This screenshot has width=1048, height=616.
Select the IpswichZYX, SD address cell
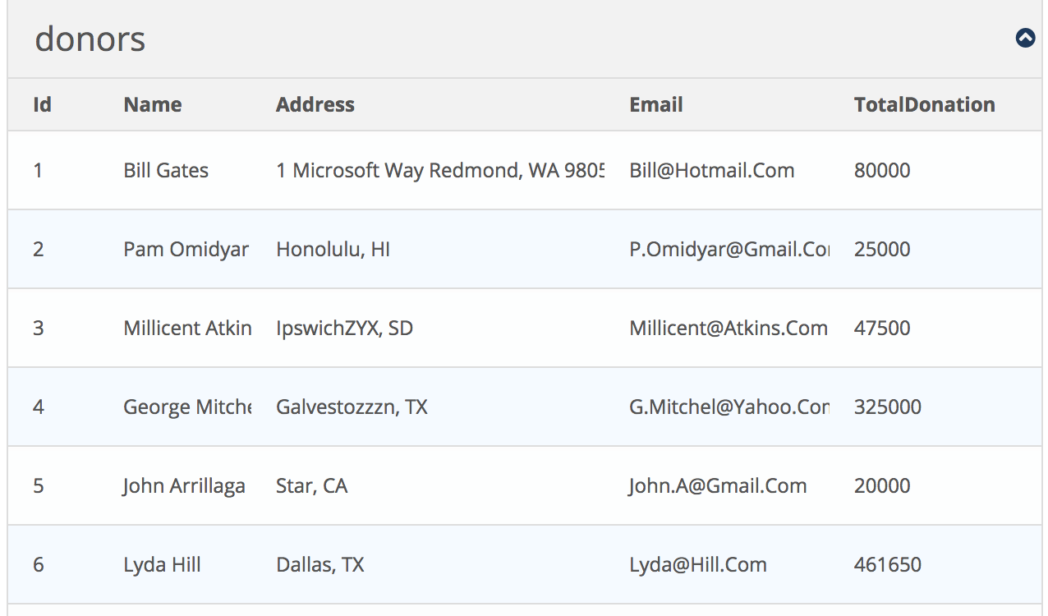(344, 329)
